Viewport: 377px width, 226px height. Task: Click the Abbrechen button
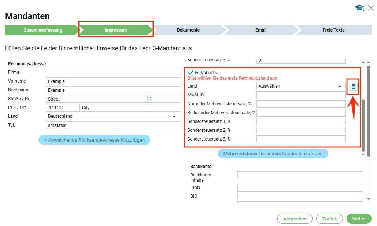pos(295,219)
